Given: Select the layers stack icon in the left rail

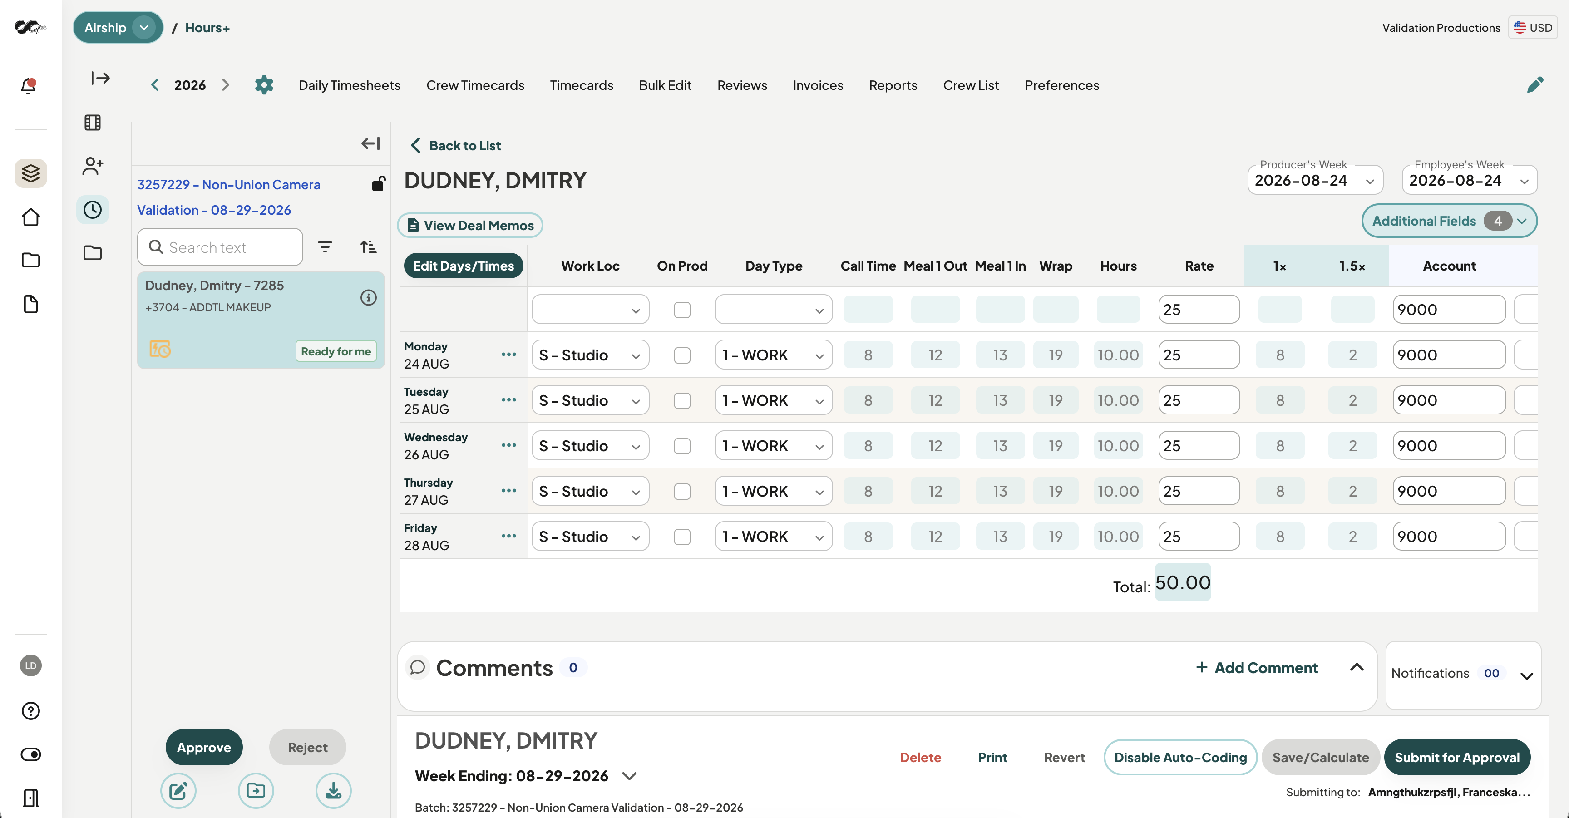Looking at the screenshot, I should tap(30, 173).
